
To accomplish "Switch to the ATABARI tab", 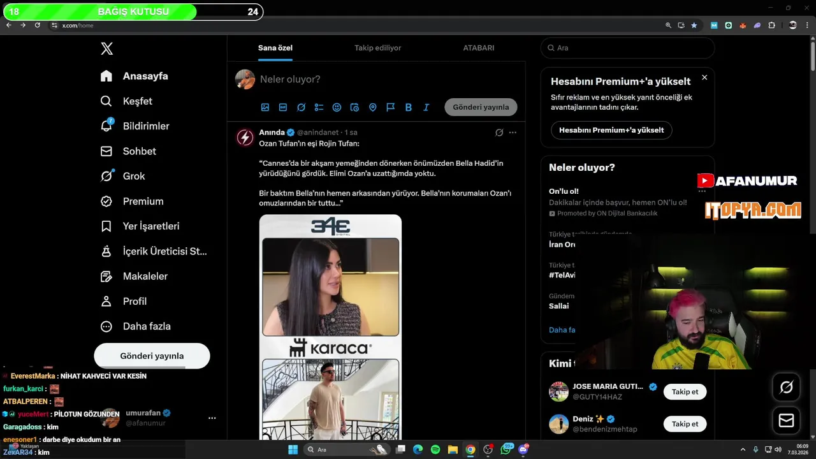I will 478,48.
